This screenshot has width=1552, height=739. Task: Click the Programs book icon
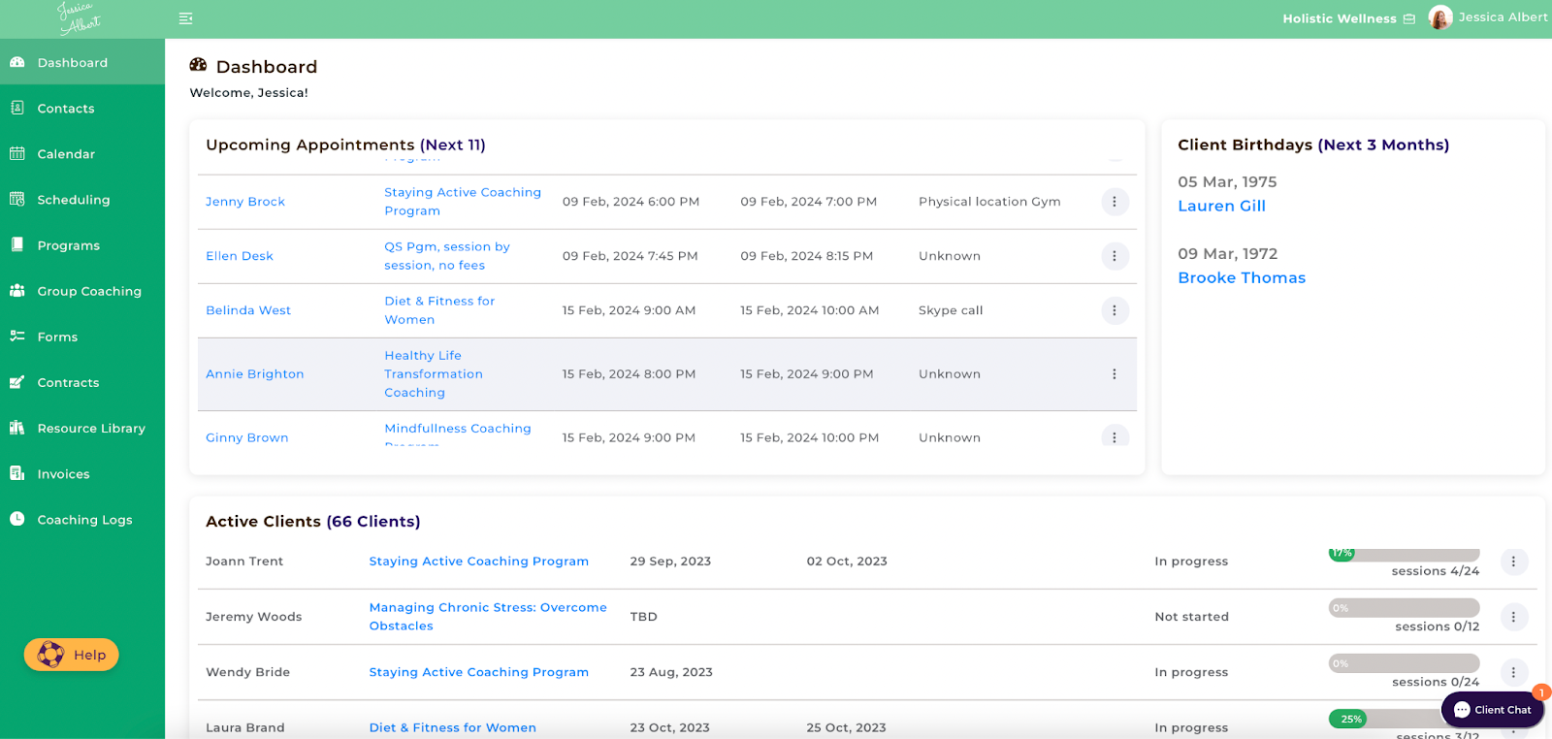[16, 244]
